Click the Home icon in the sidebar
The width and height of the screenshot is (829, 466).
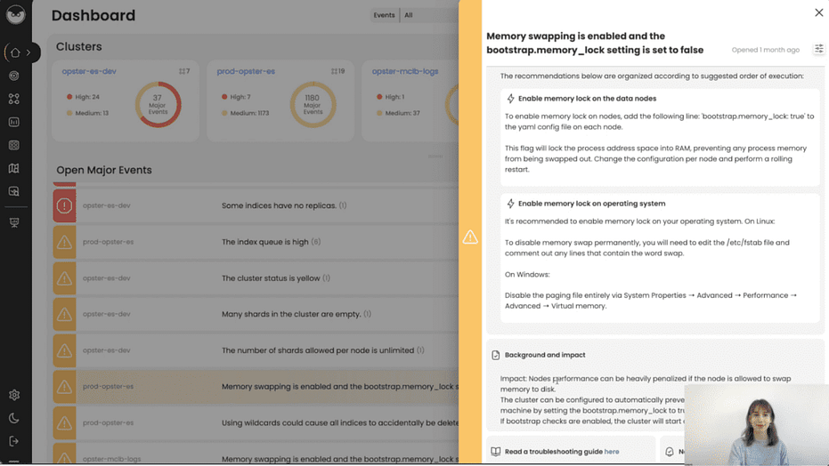tap(14, 52)
